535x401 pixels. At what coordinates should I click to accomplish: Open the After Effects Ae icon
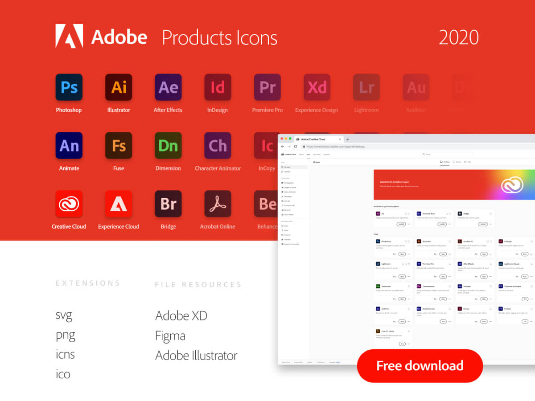pos(168,87)
